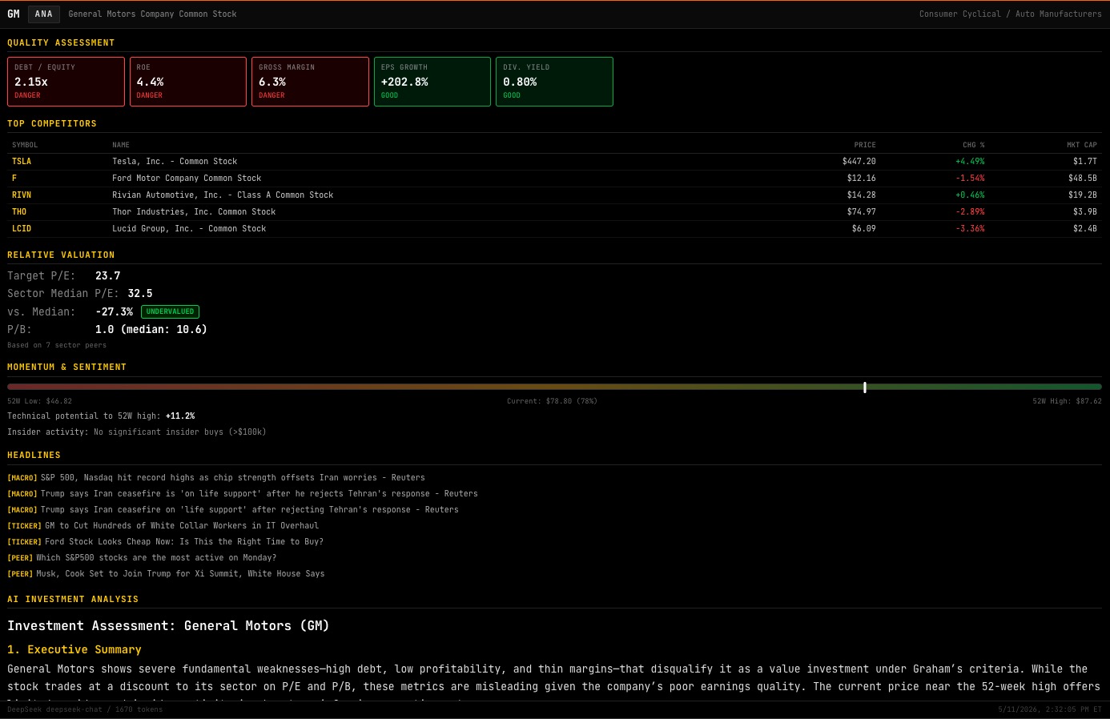Click the Debt / Equity 2.15x card

pyautogui.click(x=66, y=82)
